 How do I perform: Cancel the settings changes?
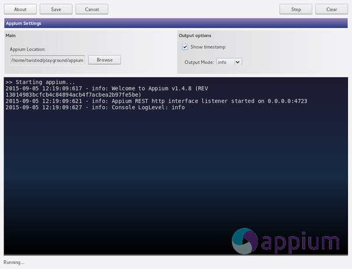coord(92,9)
